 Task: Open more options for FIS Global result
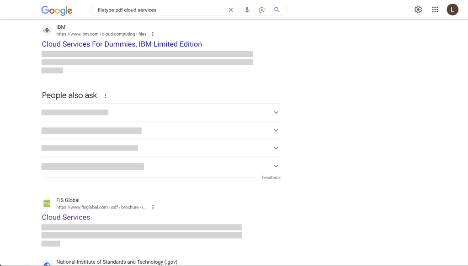click(x=153, y=207)
